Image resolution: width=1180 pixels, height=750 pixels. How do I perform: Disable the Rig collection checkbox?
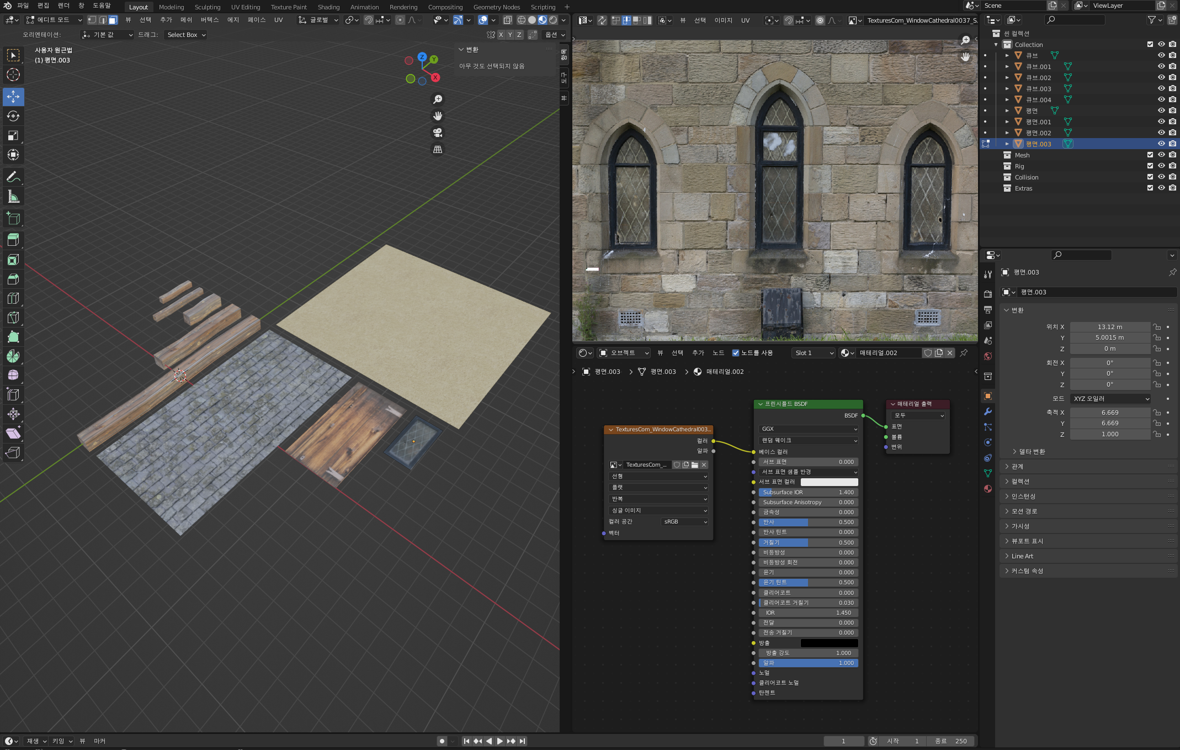click(1150, 166)
